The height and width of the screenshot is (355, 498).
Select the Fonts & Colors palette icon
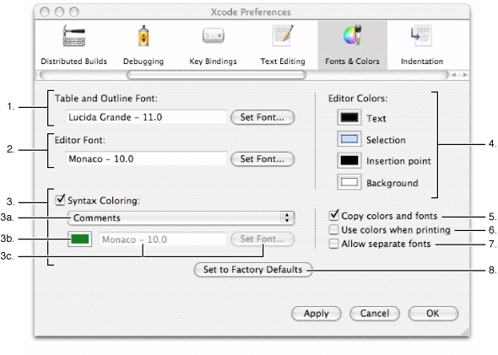click(352, 35)
